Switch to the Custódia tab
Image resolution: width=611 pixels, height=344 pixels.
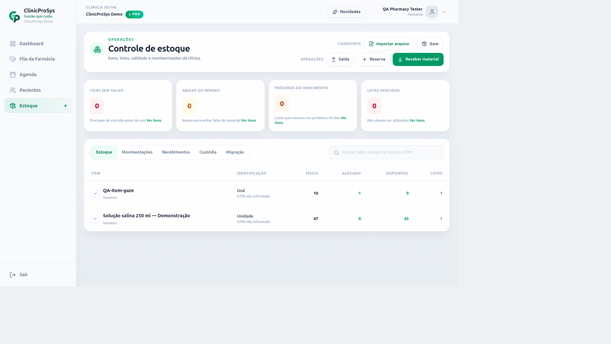[x=208, y=152]
